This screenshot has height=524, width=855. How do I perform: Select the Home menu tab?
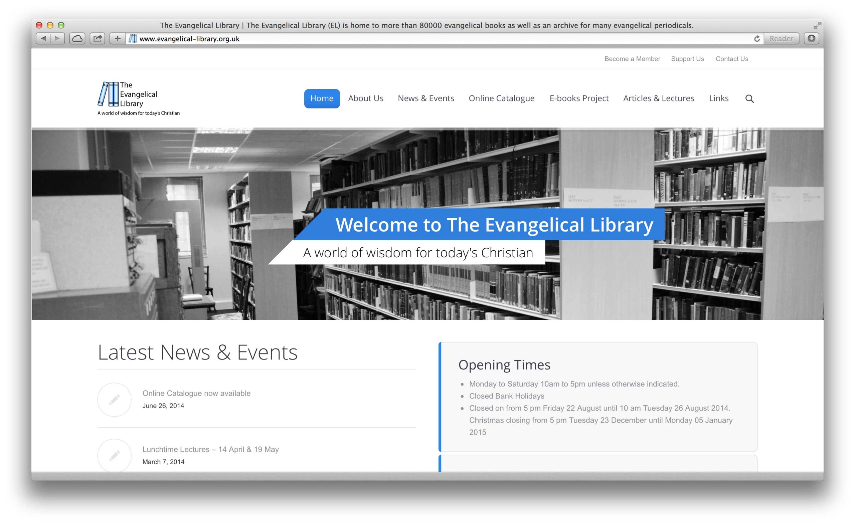click(322, 98)
